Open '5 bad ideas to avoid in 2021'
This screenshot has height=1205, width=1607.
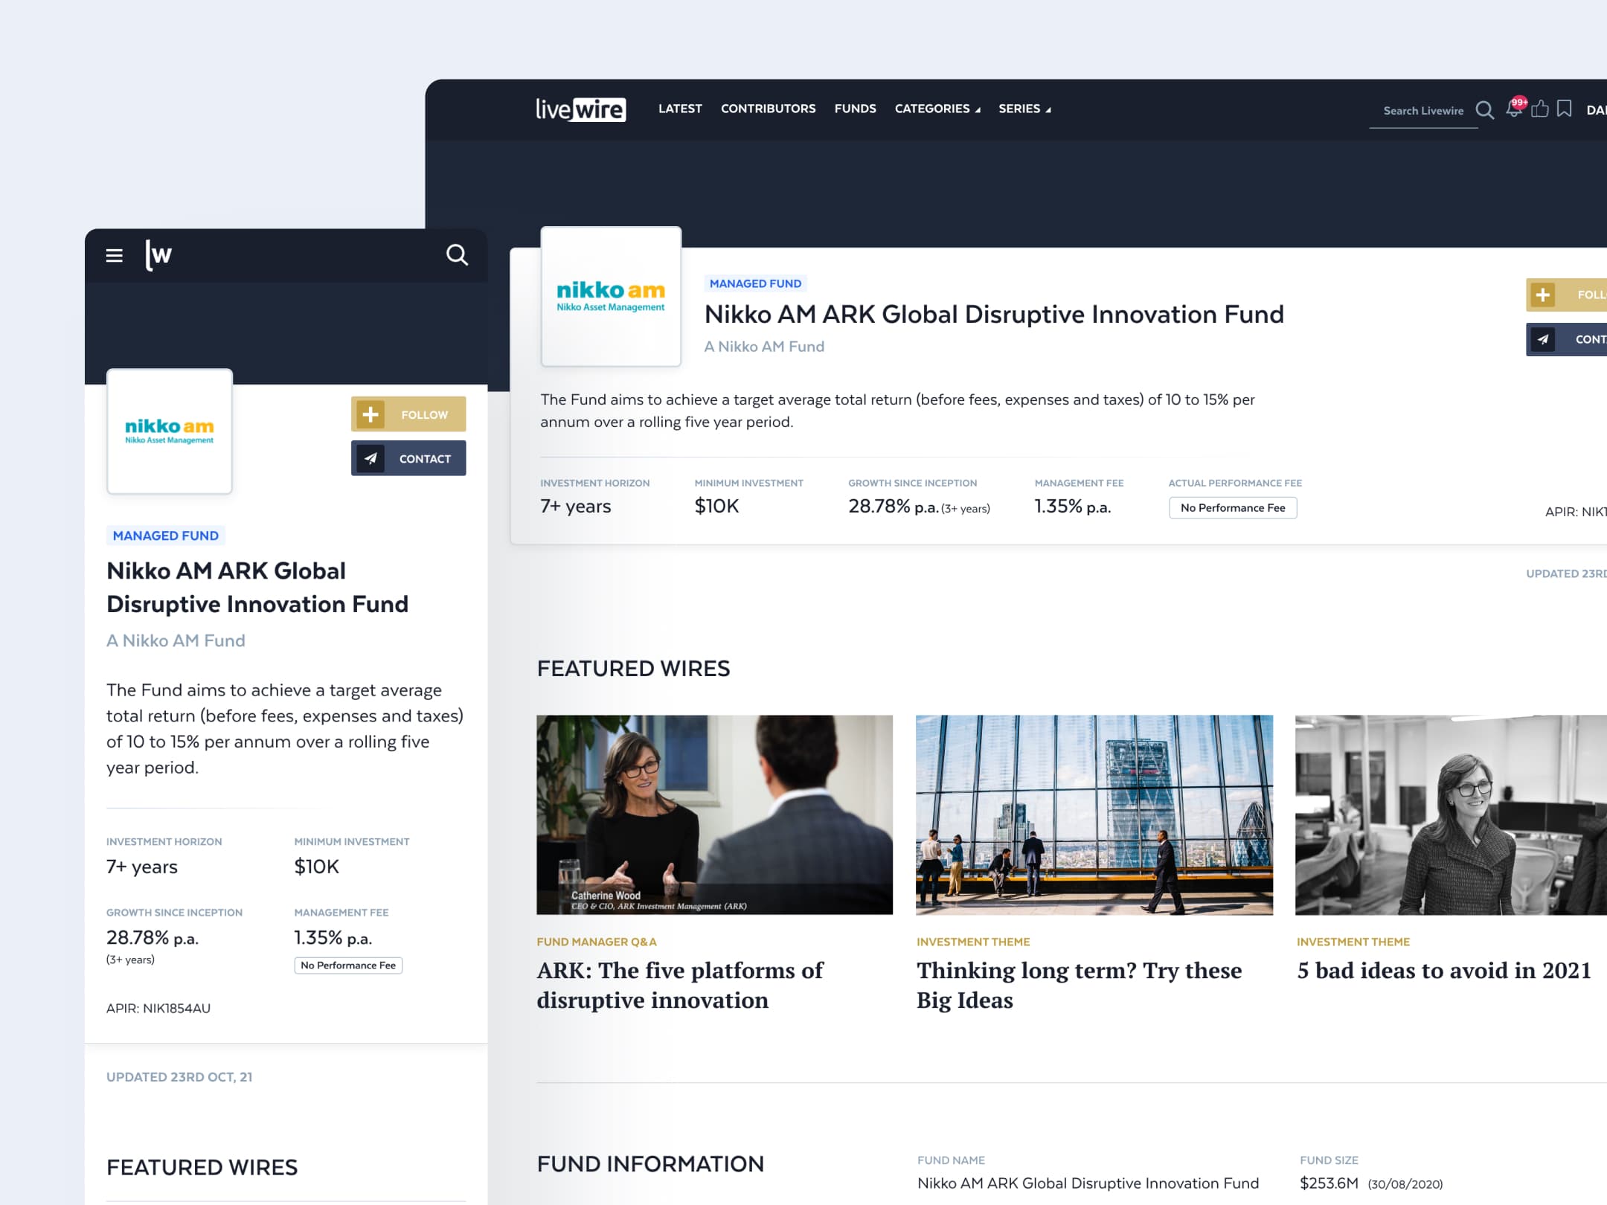click(x=1443, y=971)
